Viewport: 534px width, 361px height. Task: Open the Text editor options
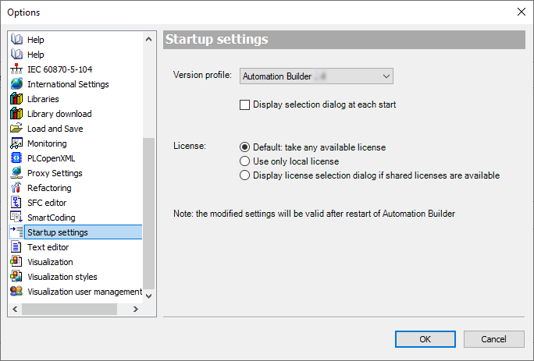click(x=48, y=247)
